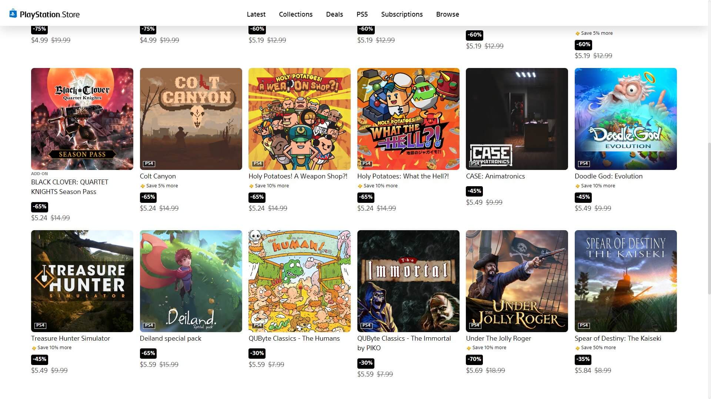Open the Browse navigation item
The width and height of the screenshot is (711, 399).
click(x=447, y=14)
